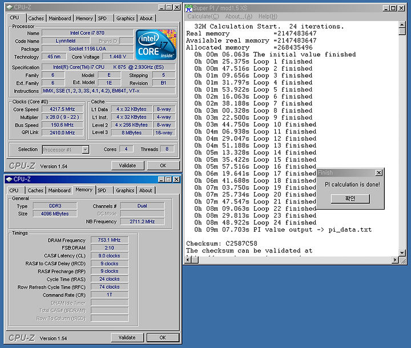411x348 pixels.
Task: Open Caches tab in bottom CPU-Z window
Action: pyautogui.click(x=35, y=190)
